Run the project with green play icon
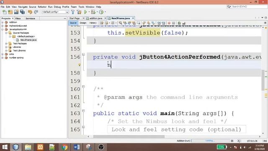Screen dimensions: 268x151 [x=85, y=12]
